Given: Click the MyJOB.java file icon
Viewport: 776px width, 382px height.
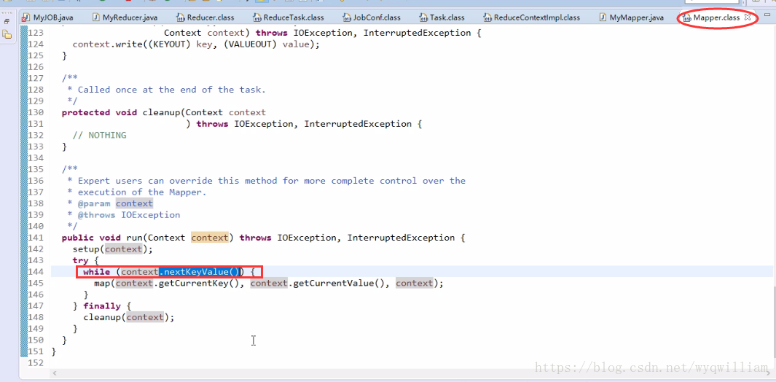Looking at the screenshot, I should click(x=27, y=17).
